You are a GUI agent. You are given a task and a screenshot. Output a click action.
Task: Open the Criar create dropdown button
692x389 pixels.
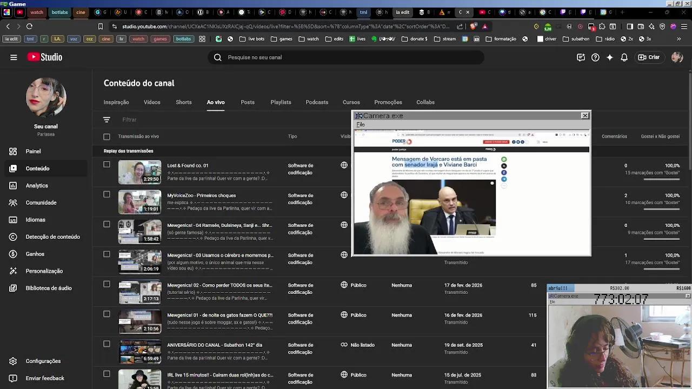[x=649, y=57]
